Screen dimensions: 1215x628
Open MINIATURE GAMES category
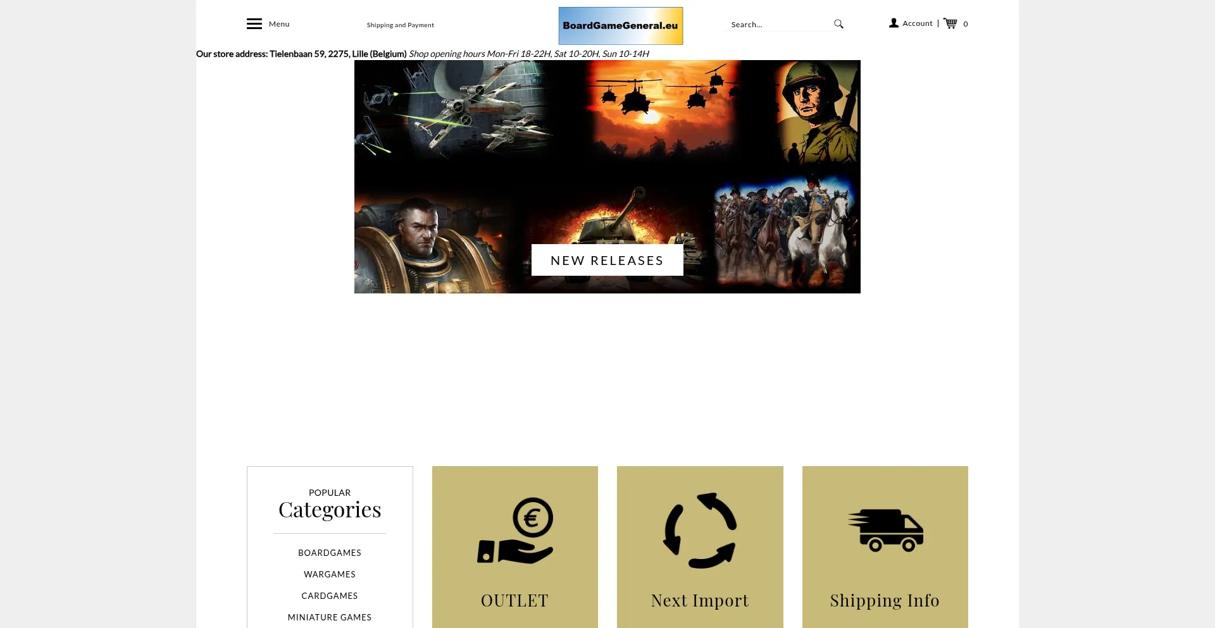click(x=330, y=617)
